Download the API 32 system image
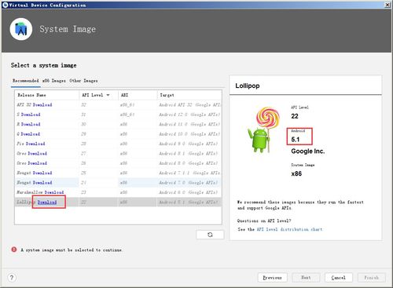Screen dimensions: 393x288 pyautogui.click(x=42, y=105)
